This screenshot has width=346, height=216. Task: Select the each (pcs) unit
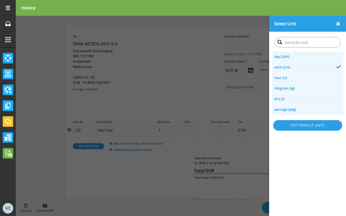pos(308,67)
